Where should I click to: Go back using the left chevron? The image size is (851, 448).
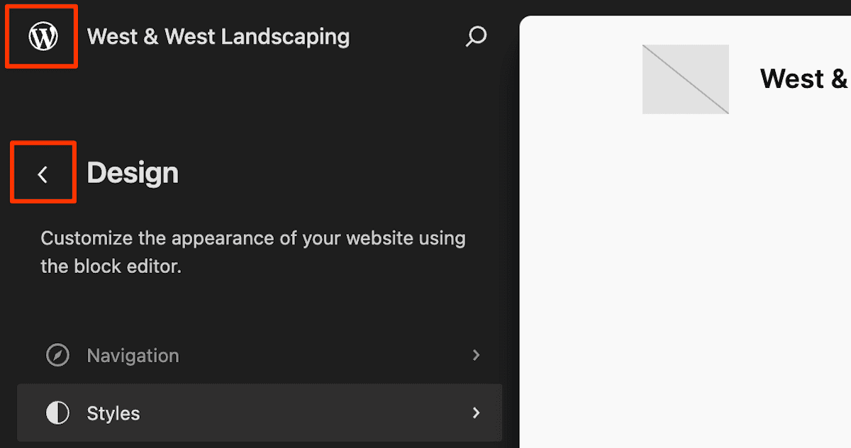[43, 174]
